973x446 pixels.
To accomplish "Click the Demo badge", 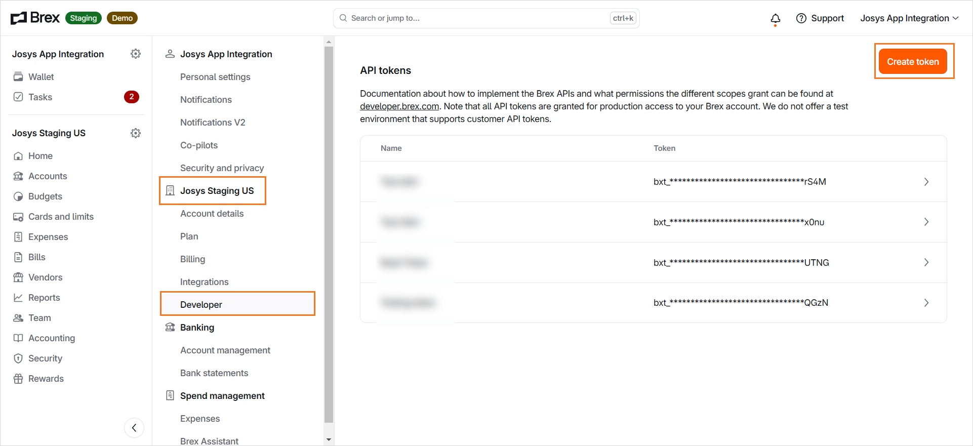I will point(122,18).
